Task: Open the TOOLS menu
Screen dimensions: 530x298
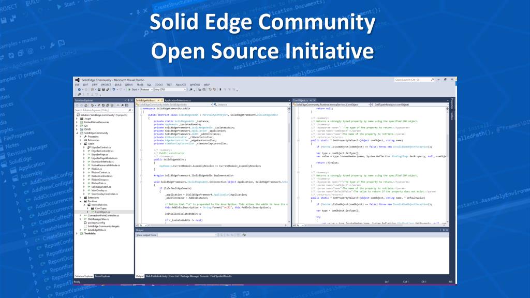Action: (x=159, y=85)
